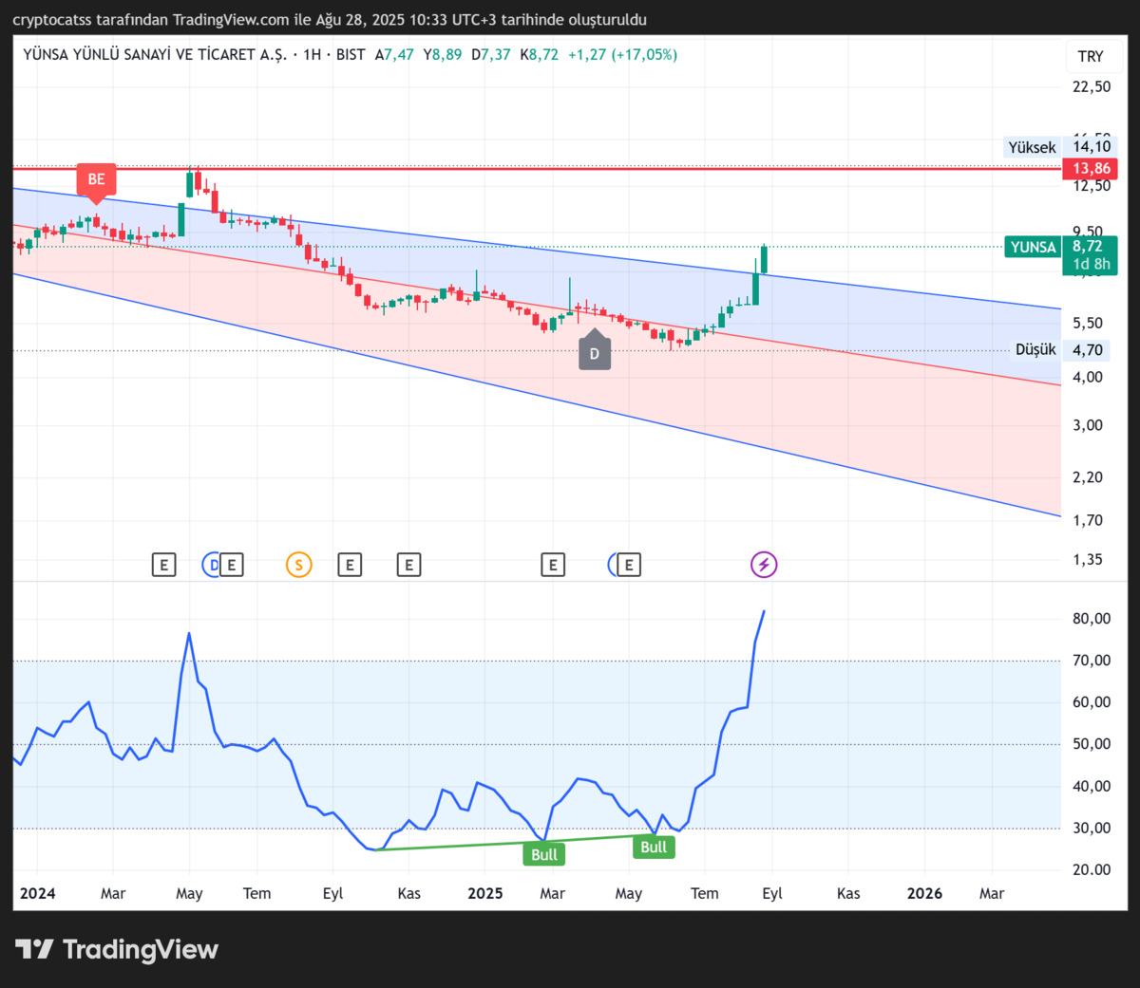
Task: Click the second green Bull label on RSI
Action: (654, 847)
